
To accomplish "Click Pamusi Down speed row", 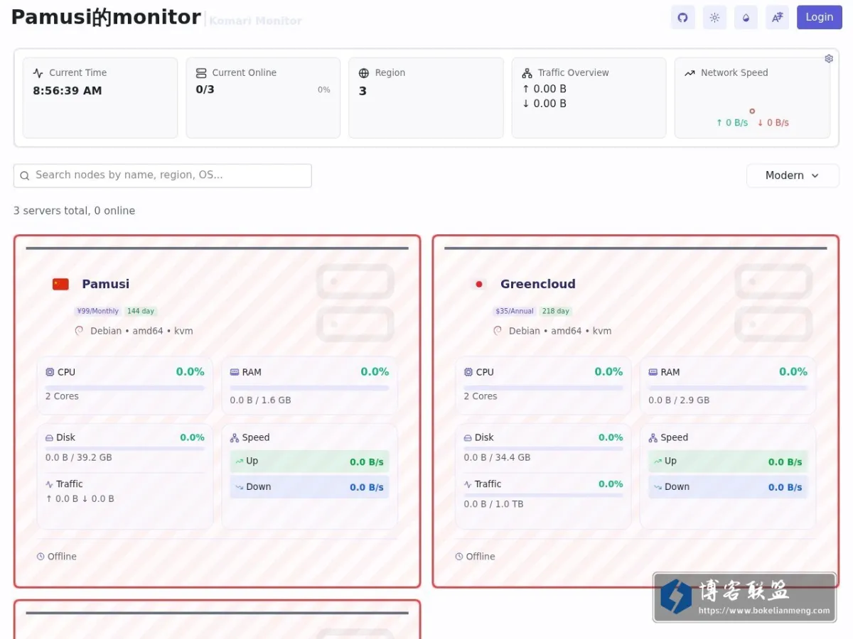I will [309, 487].
